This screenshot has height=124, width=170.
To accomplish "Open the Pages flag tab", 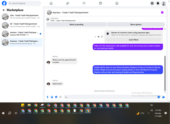I will pos(84,3).
